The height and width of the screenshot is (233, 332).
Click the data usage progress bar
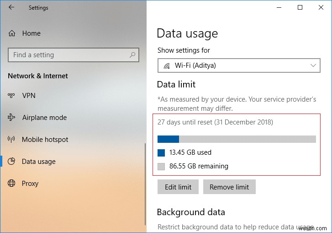click(x=237, y=139)
